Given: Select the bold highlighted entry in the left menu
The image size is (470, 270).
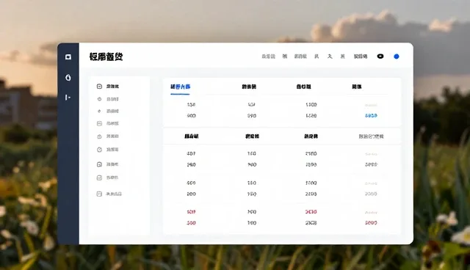Looking at the screenshot, I should 112,87.
